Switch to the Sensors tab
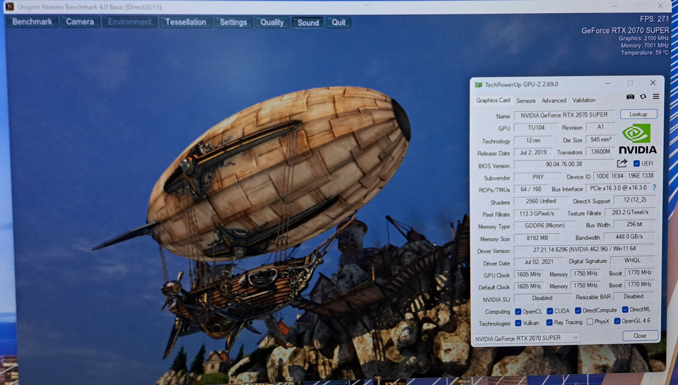The image size is (678, 385). tap(526, 101)
